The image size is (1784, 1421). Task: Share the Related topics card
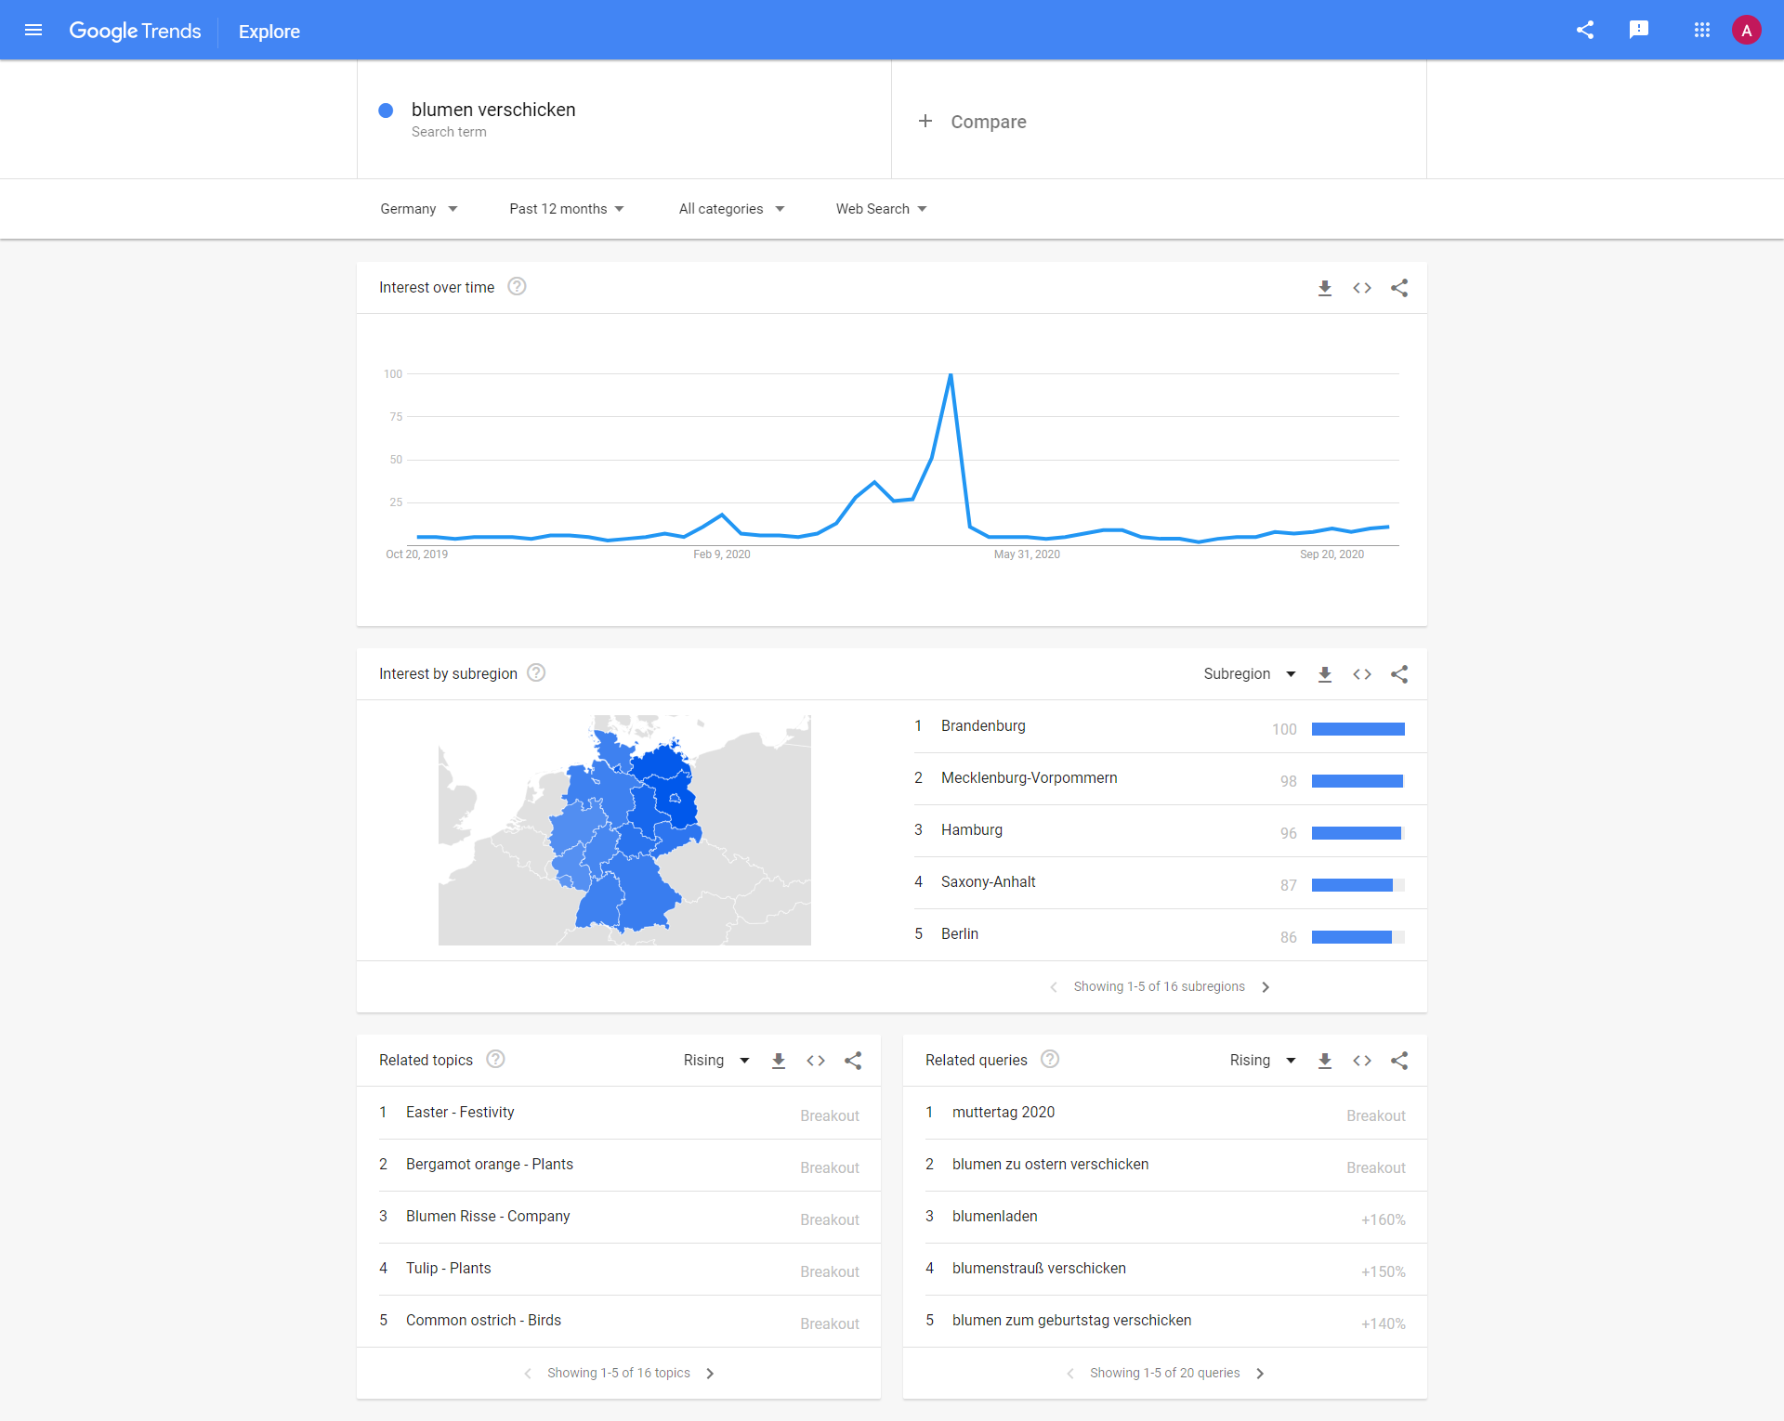[853, 1061]
